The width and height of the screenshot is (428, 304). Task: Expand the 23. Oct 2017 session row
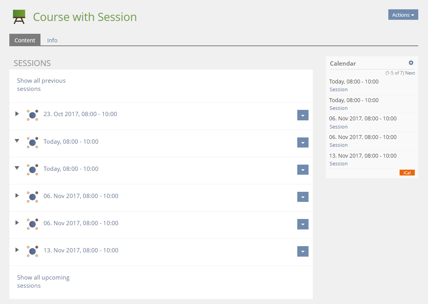pos(17,114)
